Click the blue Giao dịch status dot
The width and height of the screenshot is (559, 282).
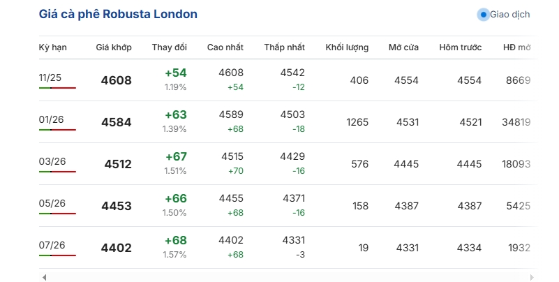(x=483, y=15)
